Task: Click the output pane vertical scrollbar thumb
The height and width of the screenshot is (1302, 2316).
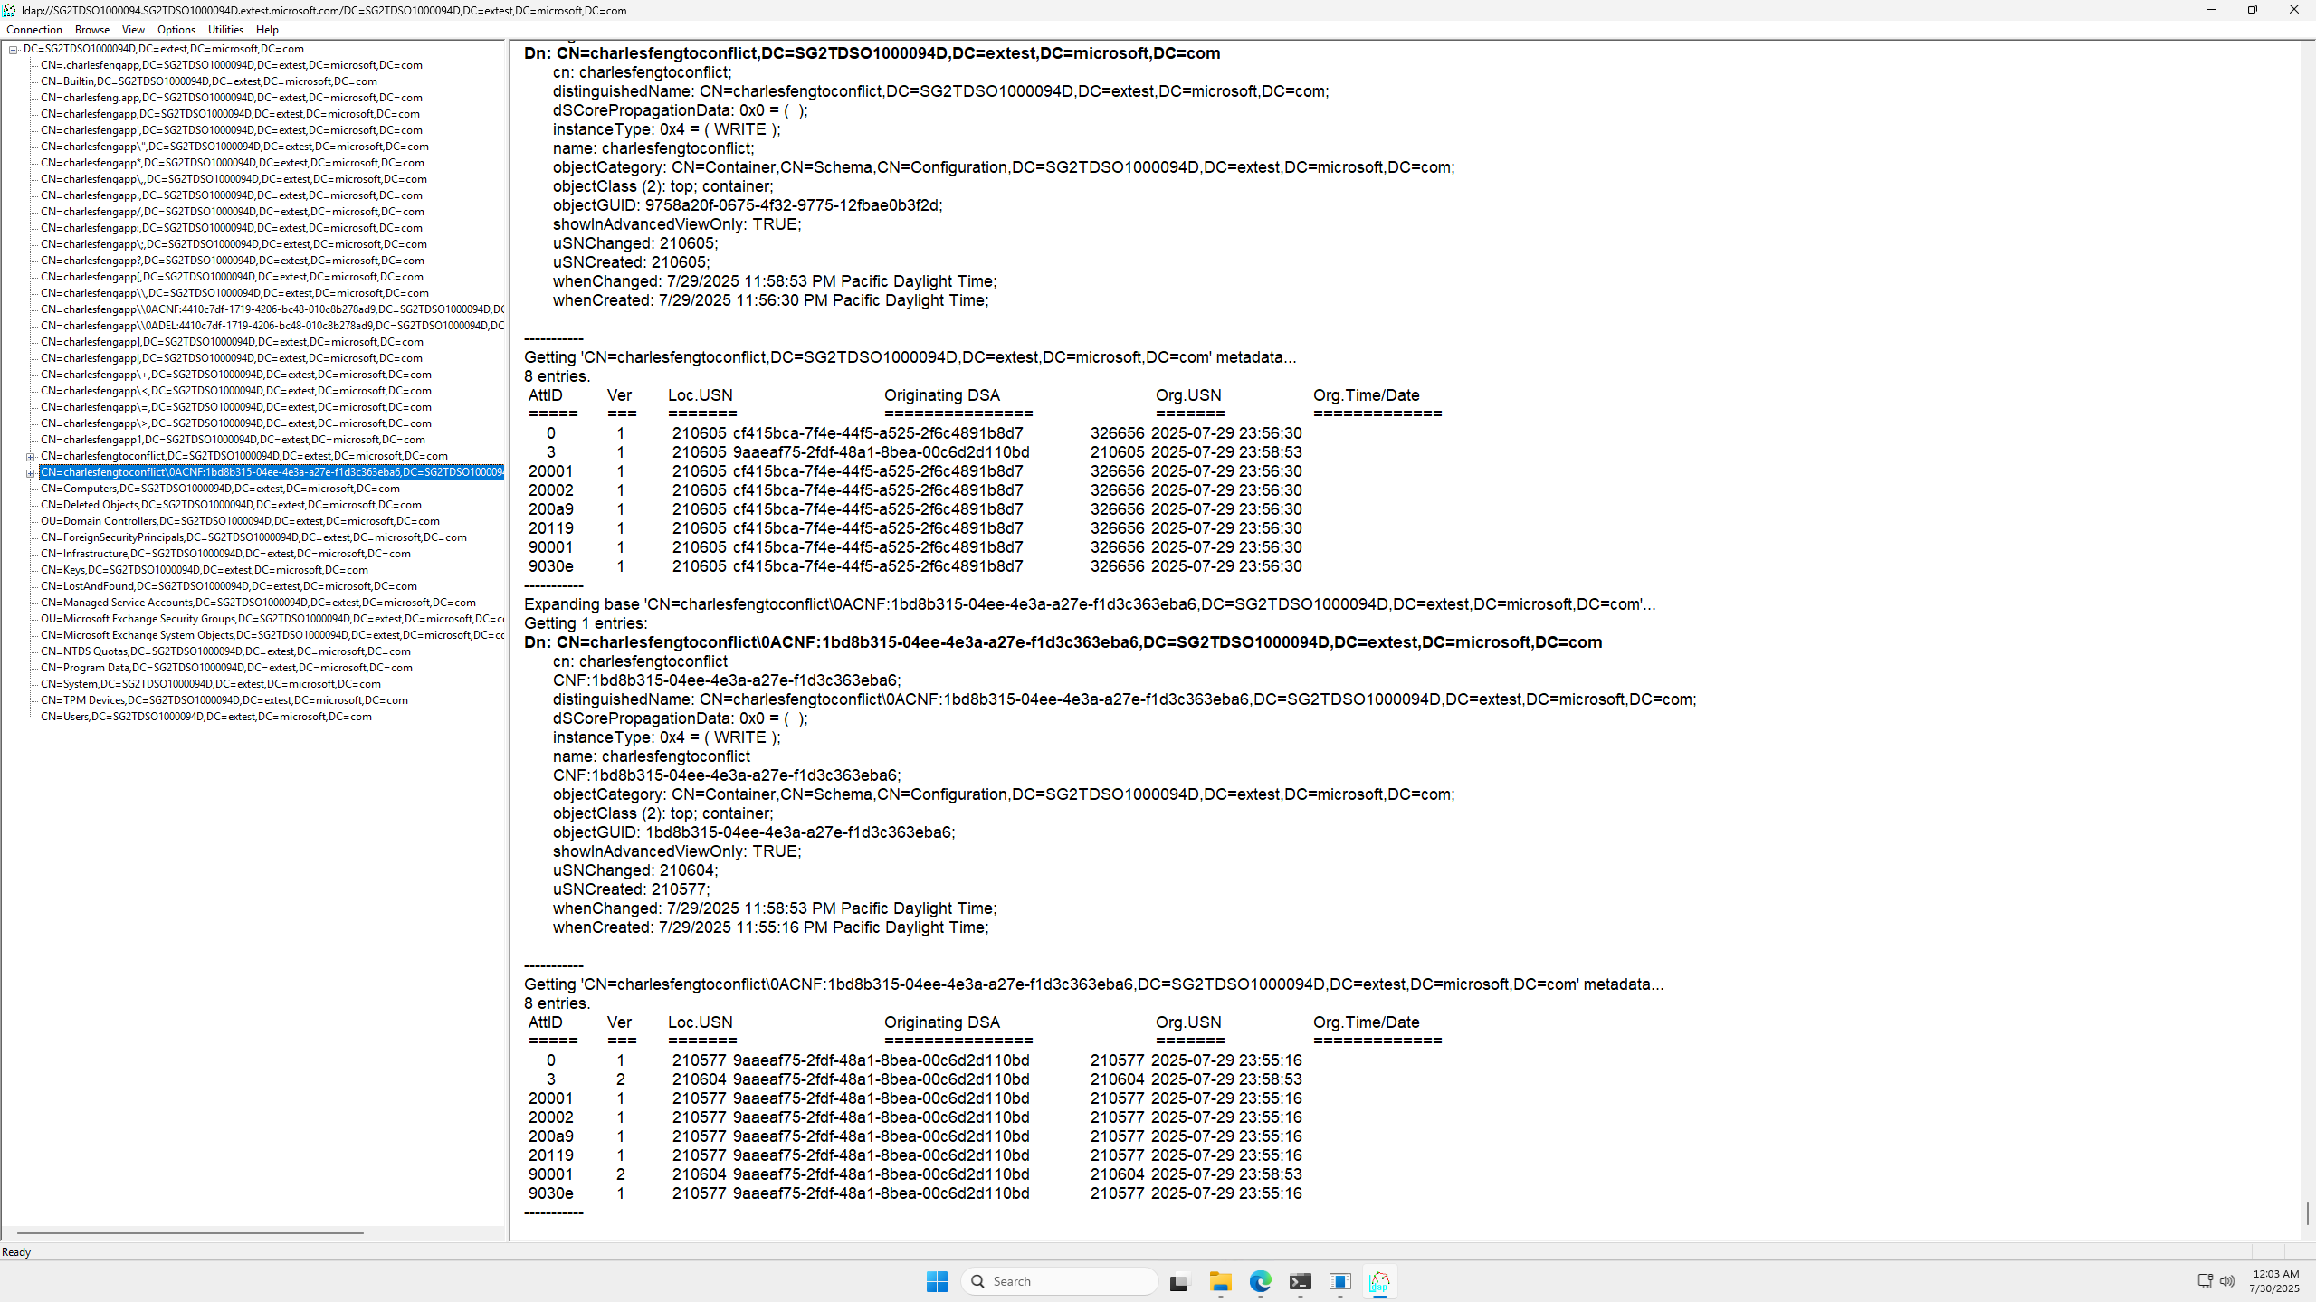Action: [x=2307, y=1212]
